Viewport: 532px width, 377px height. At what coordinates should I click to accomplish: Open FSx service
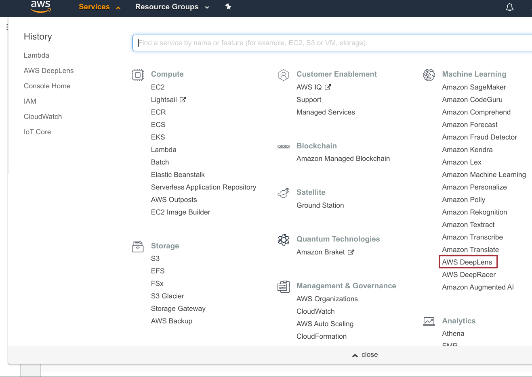(x=157, y=283)
